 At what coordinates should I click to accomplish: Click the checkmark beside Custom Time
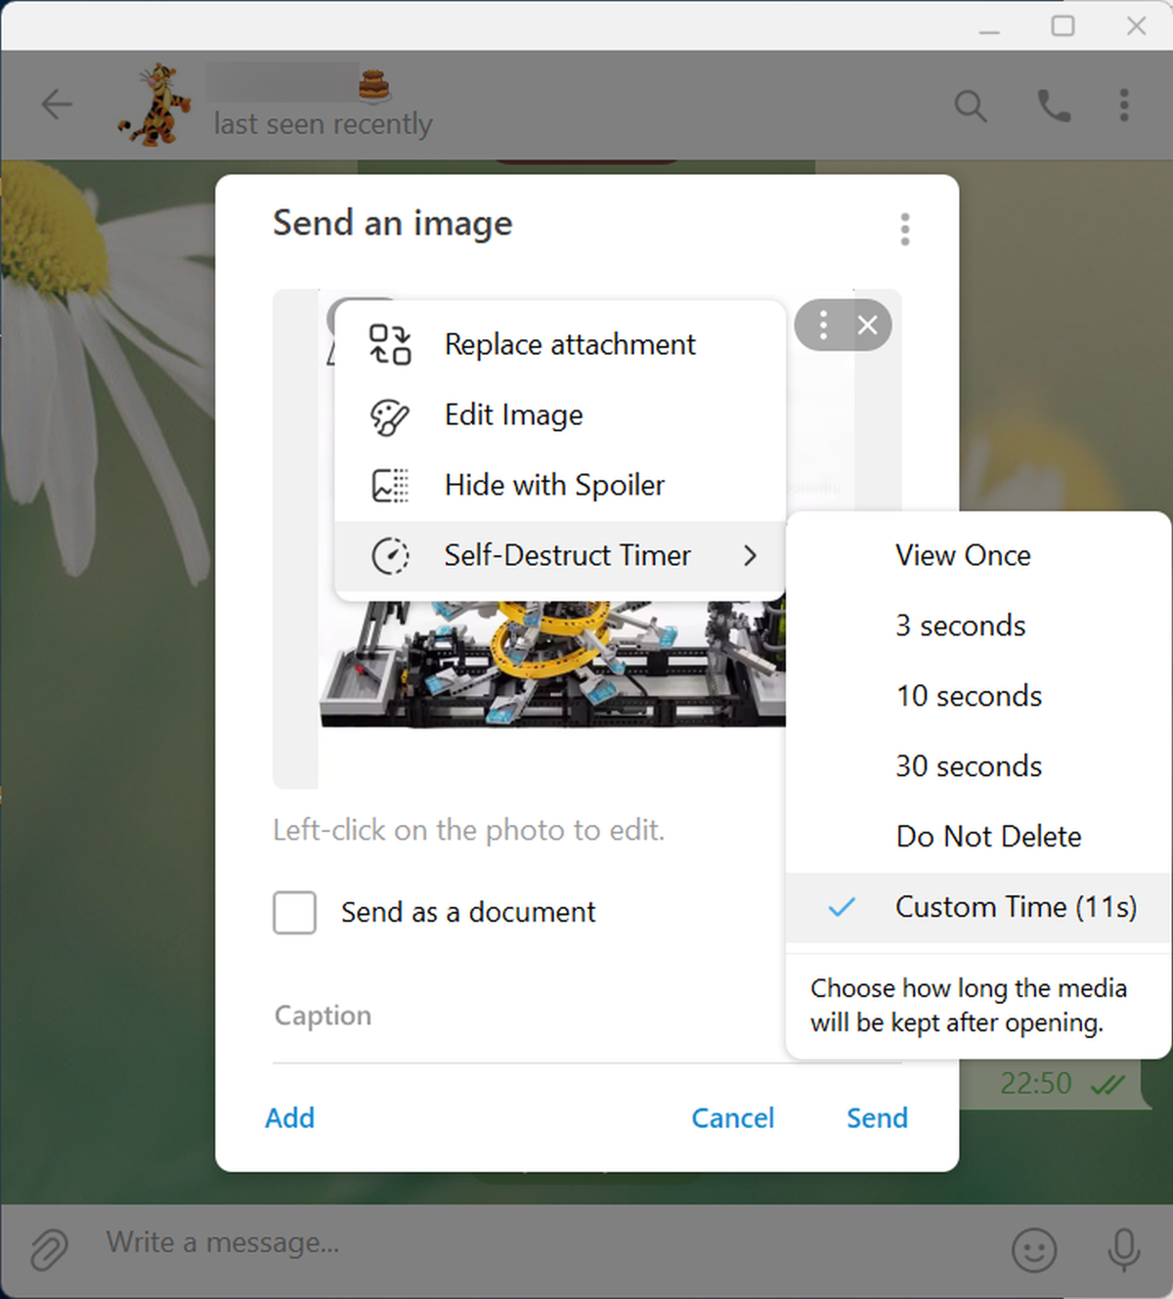(x=842, y=907)
